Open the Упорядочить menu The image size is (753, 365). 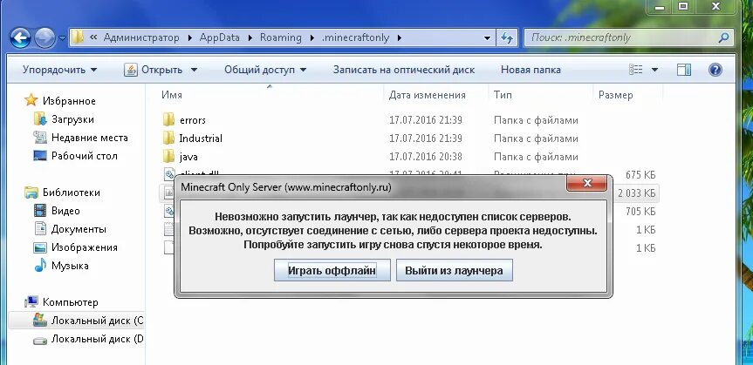coord(59,70)
